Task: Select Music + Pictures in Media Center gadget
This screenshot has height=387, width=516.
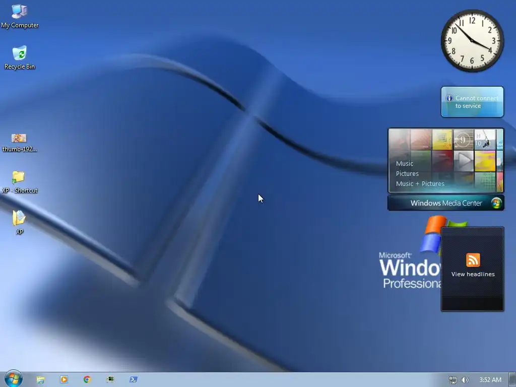Action: click(x=420, y=183)
